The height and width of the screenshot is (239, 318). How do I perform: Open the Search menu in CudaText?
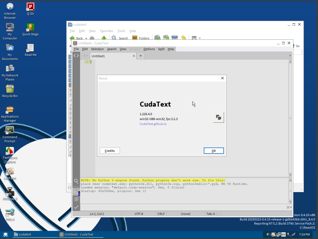pyautogui.click(x=112, y=49)
